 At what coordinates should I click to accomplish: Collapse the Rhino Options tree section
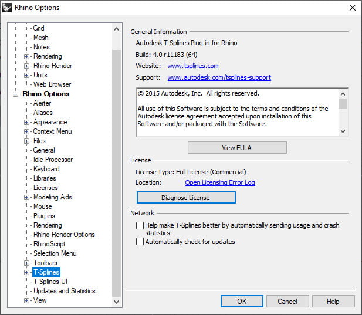[15, 94]
